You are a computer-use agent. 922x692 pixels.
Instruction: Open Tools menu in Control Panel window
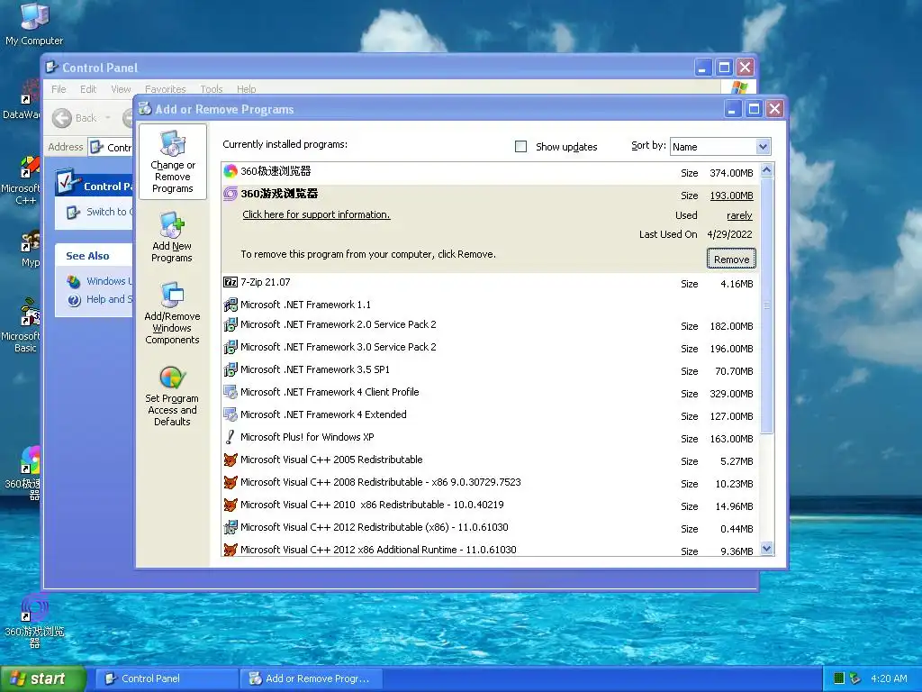click(211, 89)
